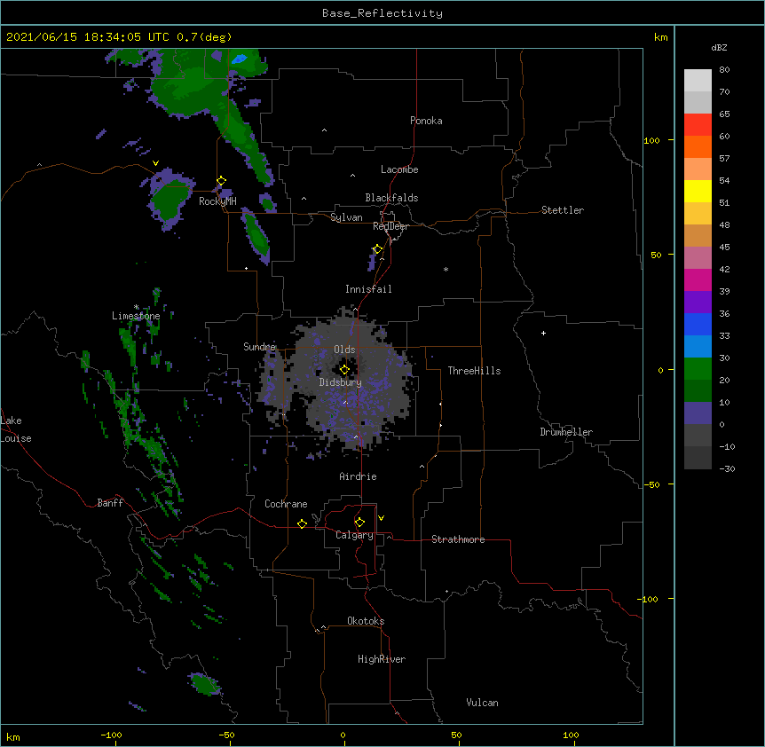Viewport: 765px width, 747px height.
Task: Click the yellow V marker east of Calgary
Action: tap(381, 518)
